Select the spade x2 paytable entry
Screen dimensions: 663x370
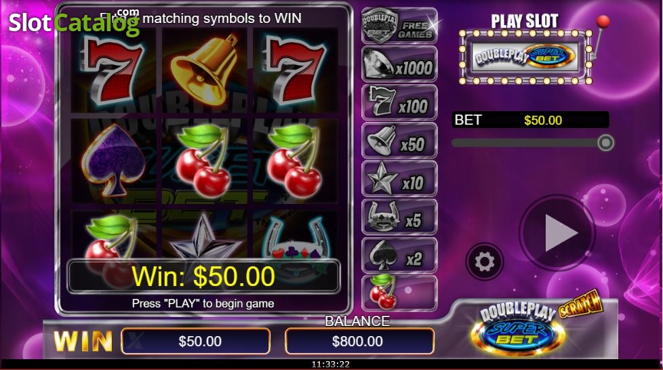click(x=399, y=255)
